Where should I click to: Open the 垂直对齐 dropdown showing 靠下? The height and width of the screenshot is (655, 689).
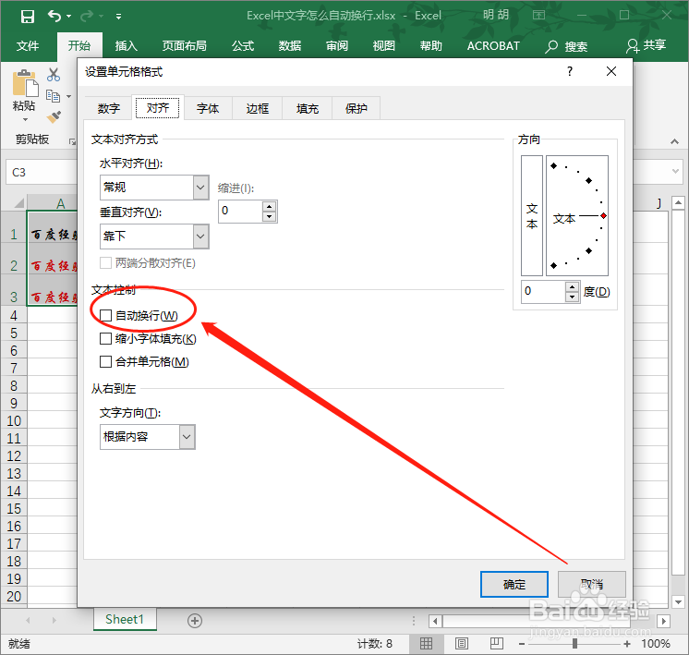(x=154, y=237)
